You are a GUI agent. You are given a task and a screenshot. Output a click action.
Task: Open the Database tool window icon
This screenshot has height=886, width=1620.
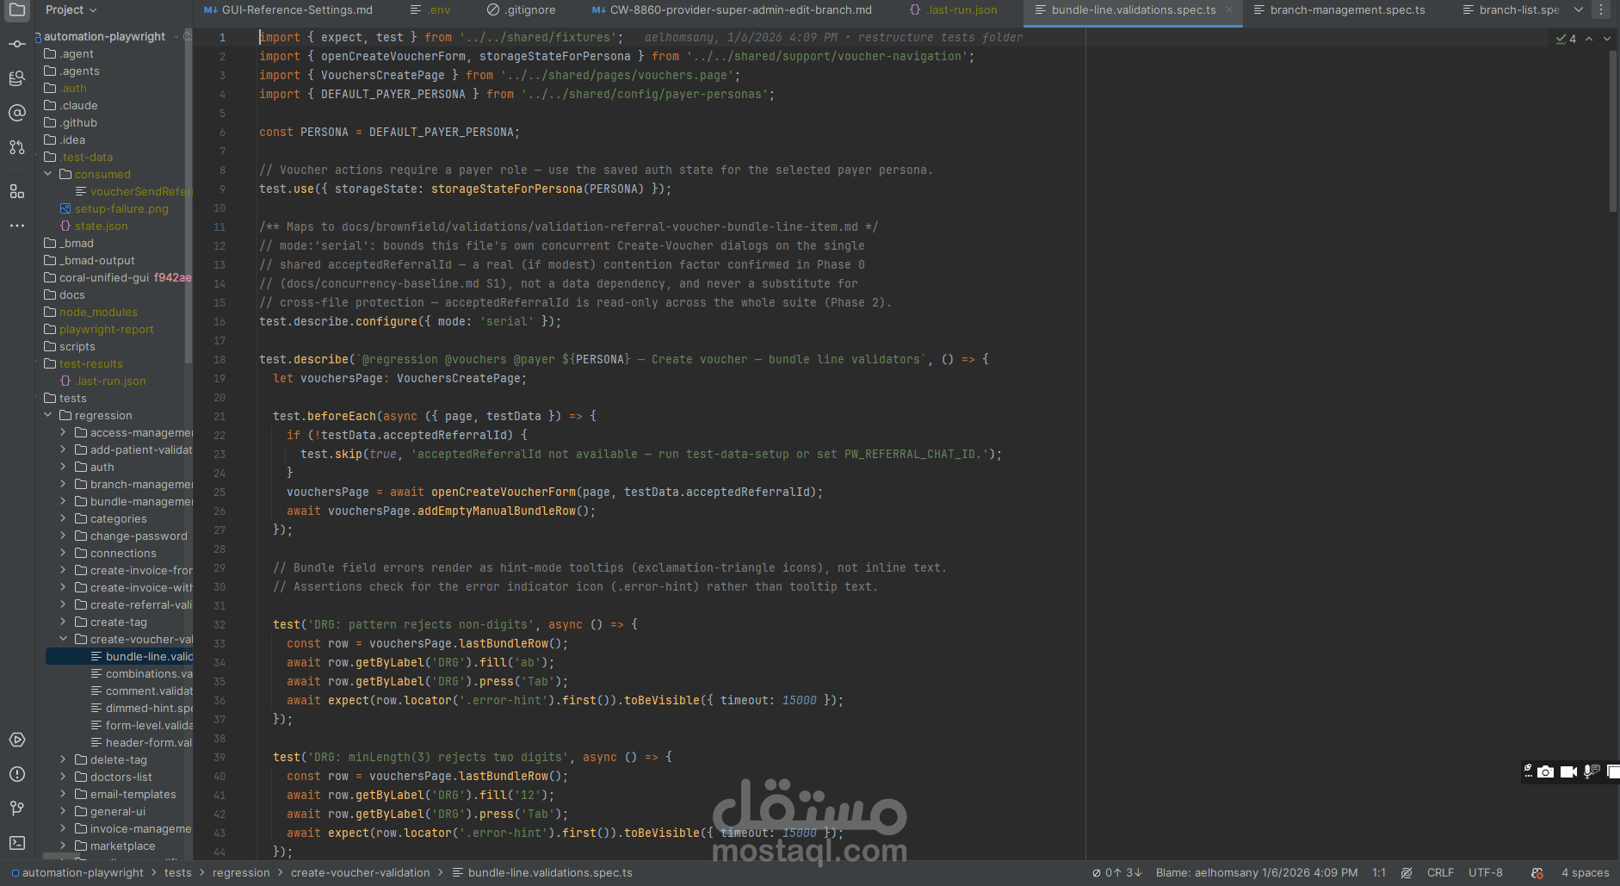coord(17,78)
